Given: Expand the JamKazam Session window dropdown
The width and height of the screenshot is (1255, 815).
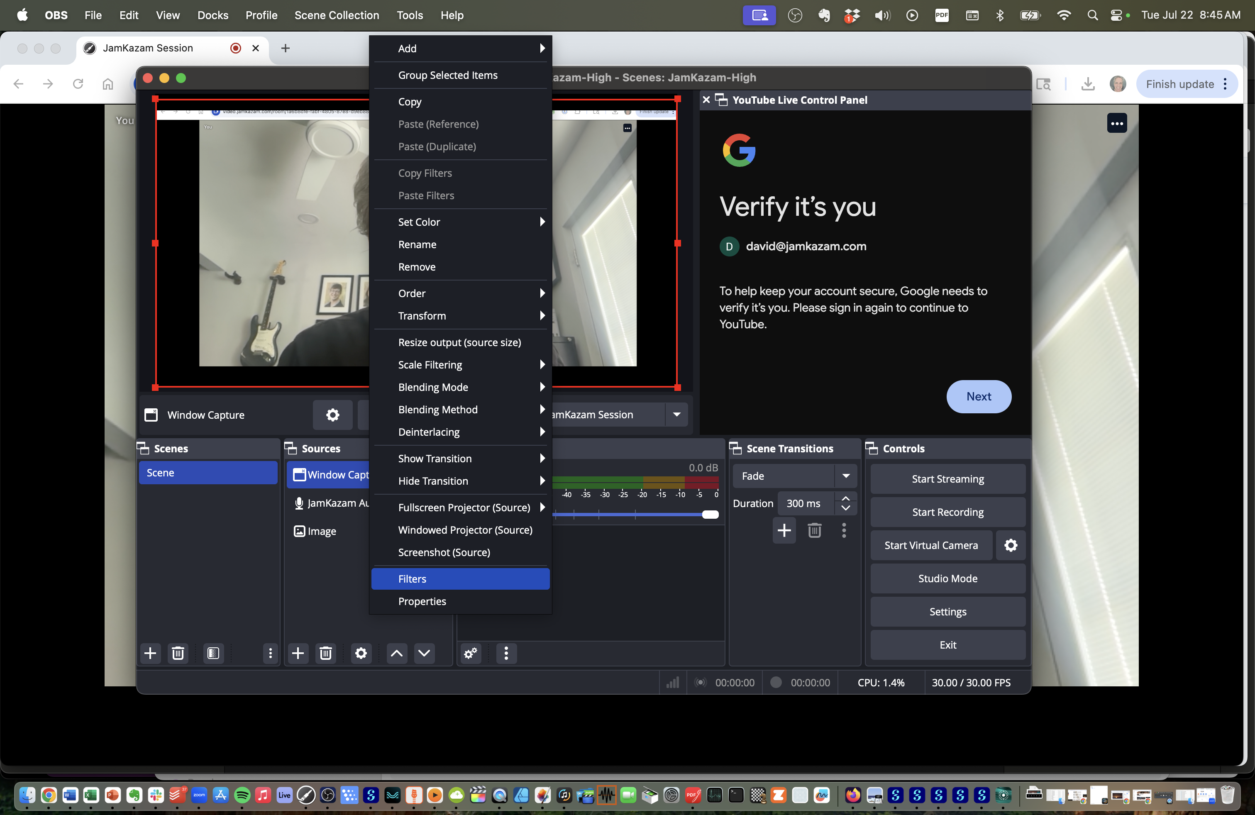Looking at the screenshot, I should click(x=676, y=415).
